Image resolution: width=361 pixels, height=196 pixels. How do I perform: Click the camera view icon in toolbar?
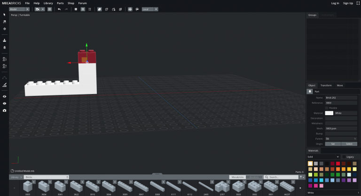38,9
